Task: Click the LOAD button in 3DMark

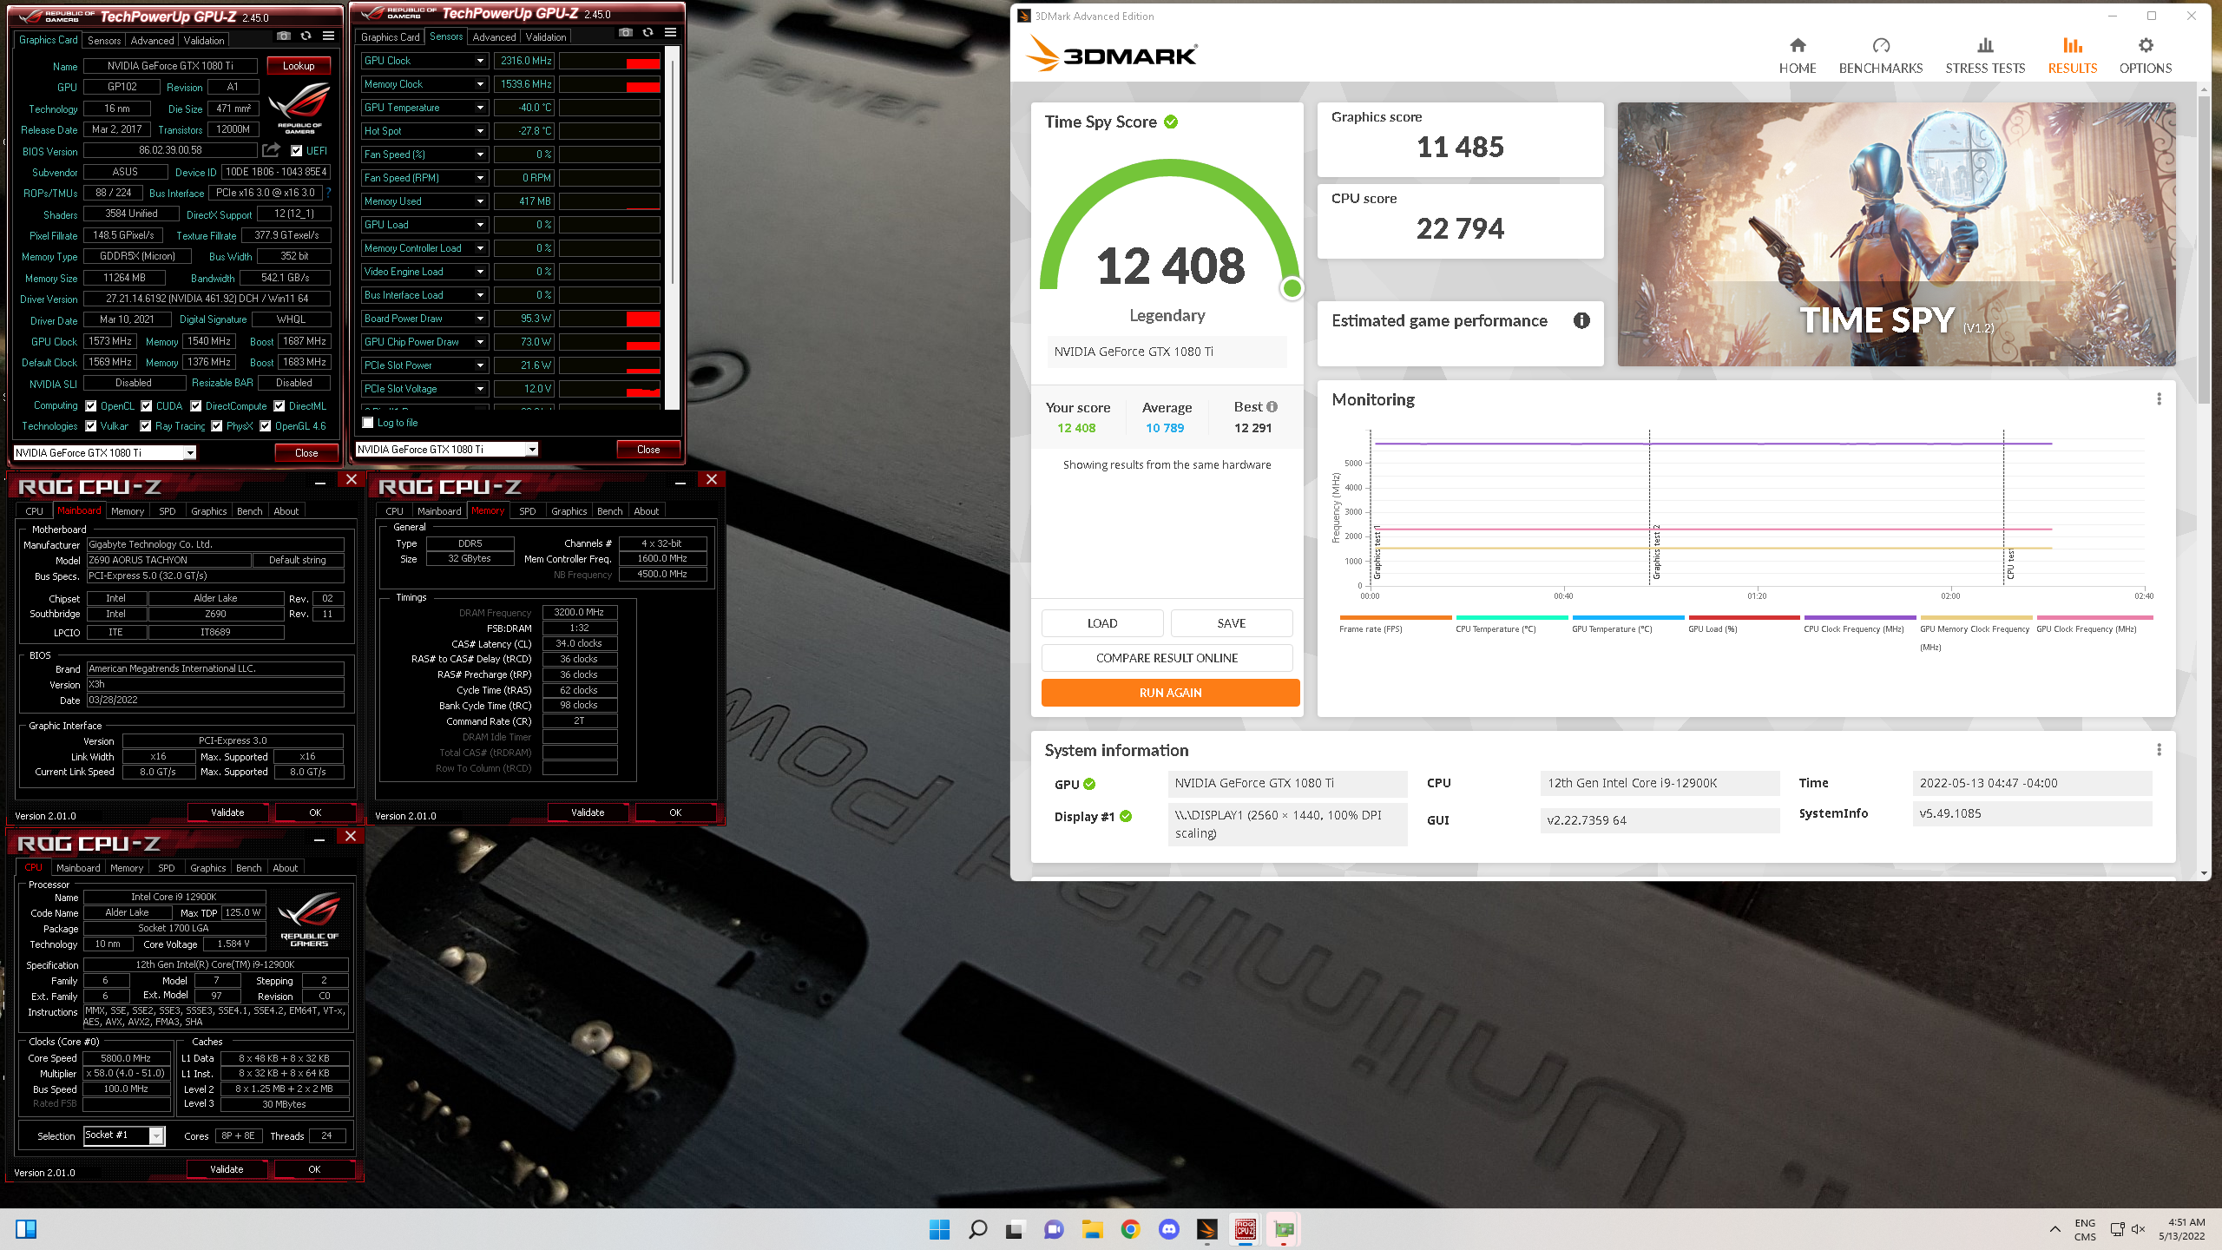Action: click(1102, 623)
